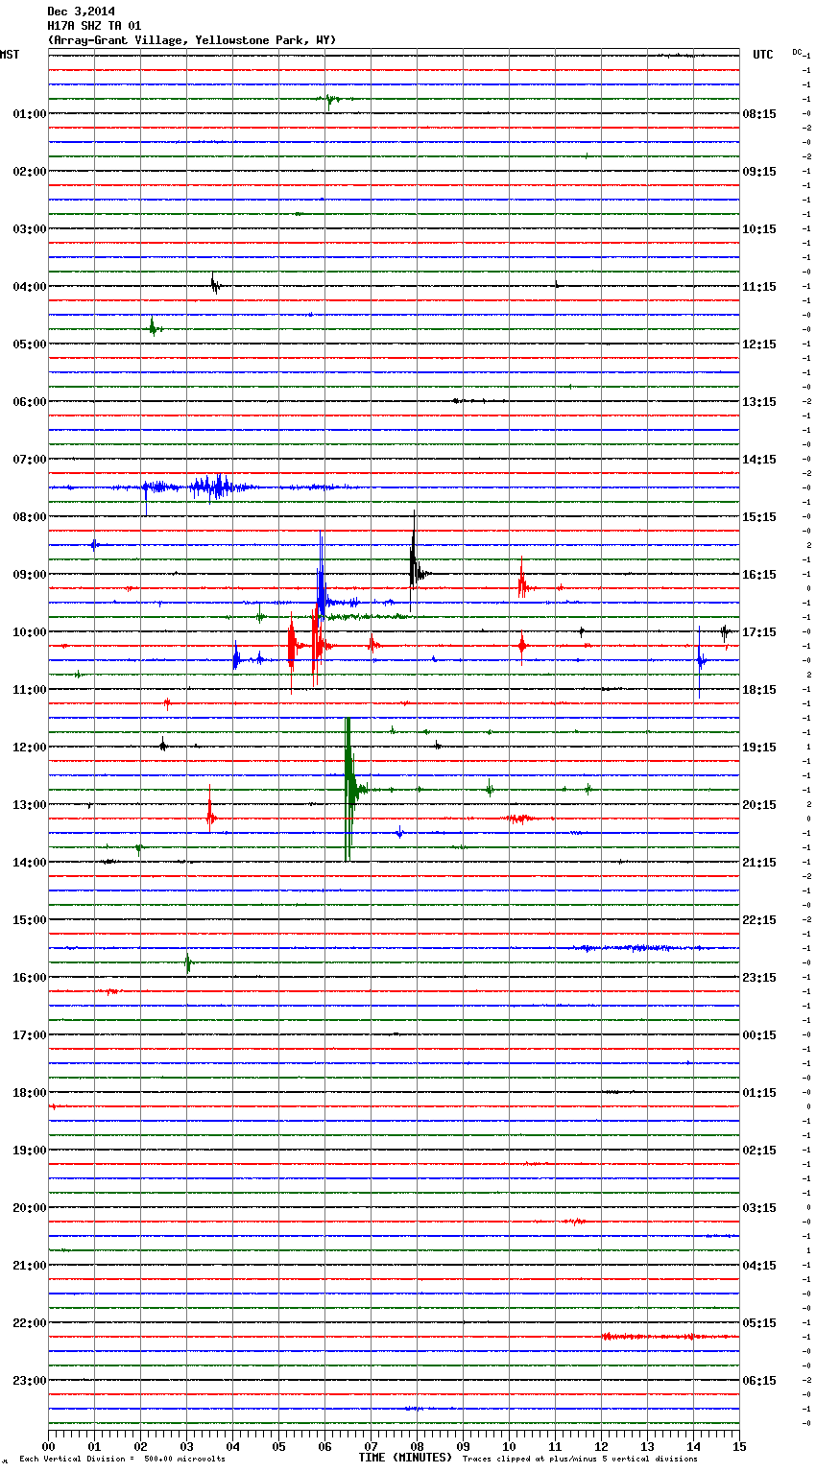816x1472 pixels.
Task: Click the '06:15' UTC time label
Action: click(x=759, y=1381)
